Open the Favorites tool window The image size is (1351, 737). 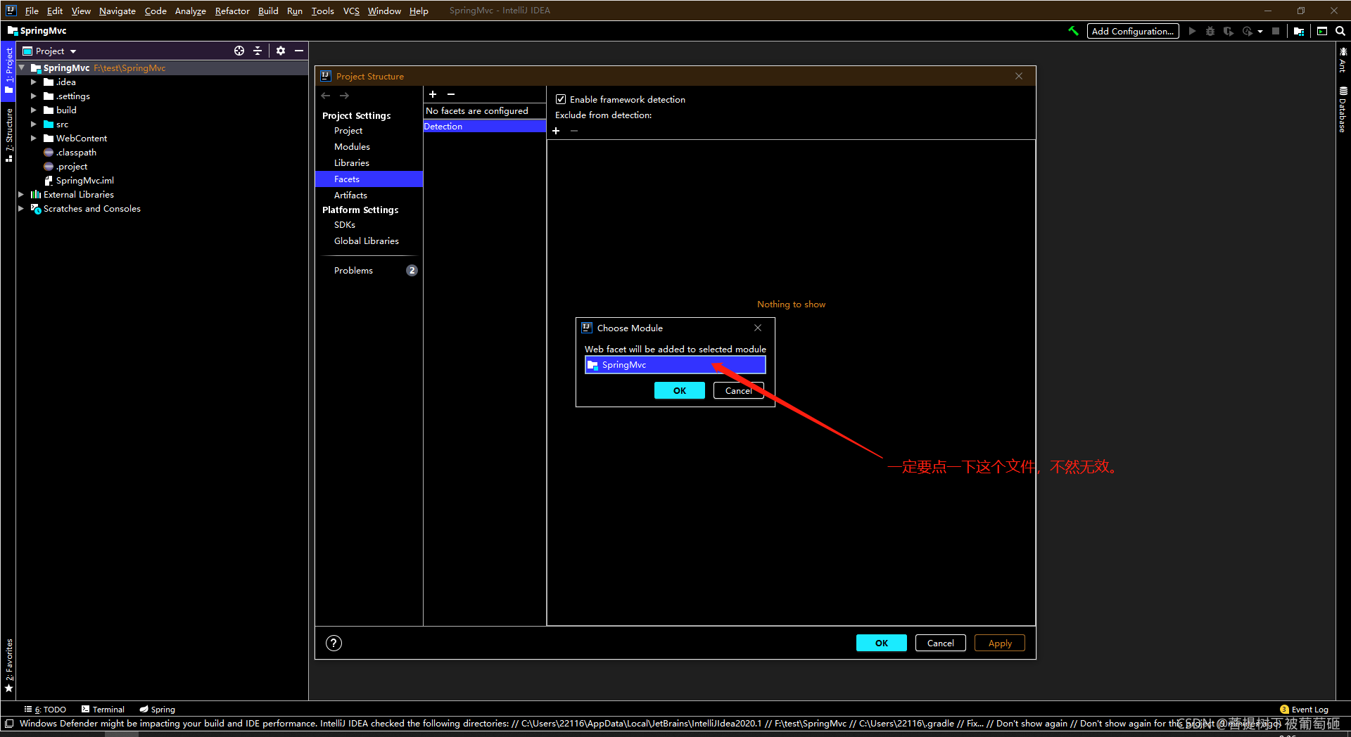(9, 665)
